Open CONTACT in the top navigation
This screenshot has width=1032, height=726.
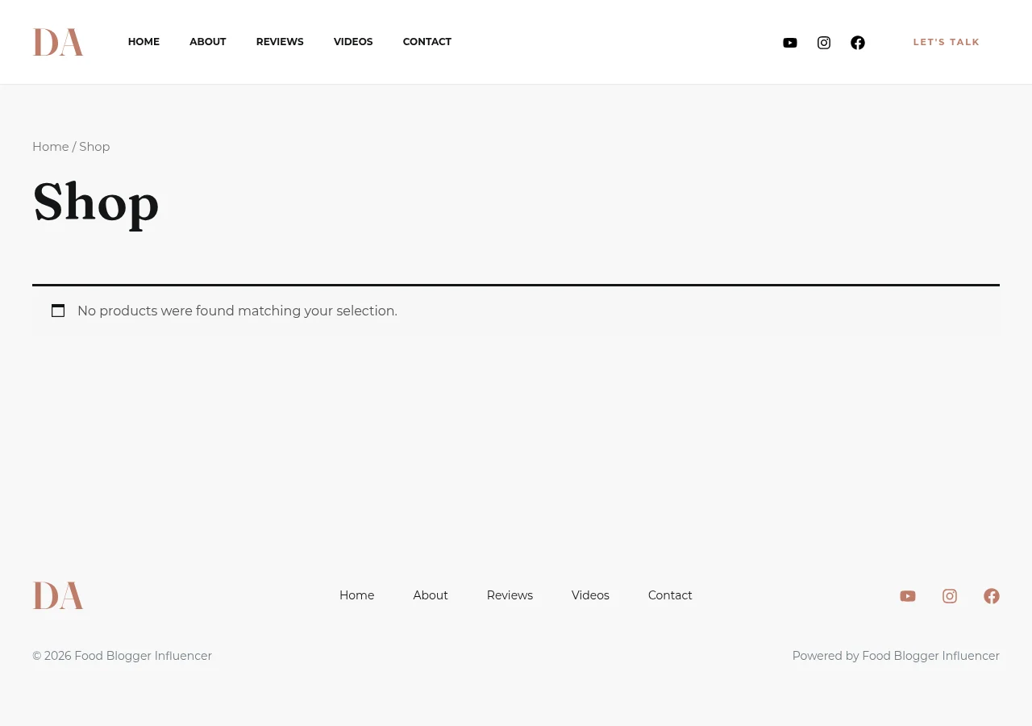point(427,42)
